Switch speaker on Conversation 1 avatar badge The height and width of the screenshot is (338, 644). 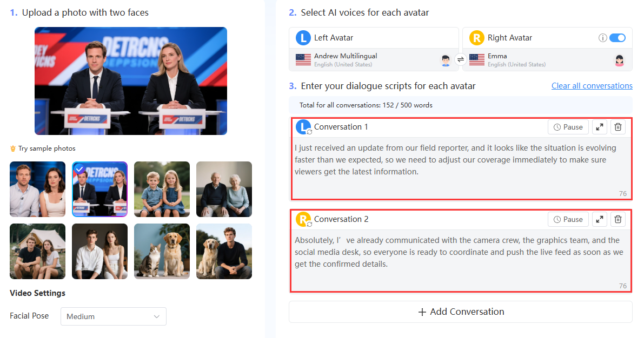303,127
